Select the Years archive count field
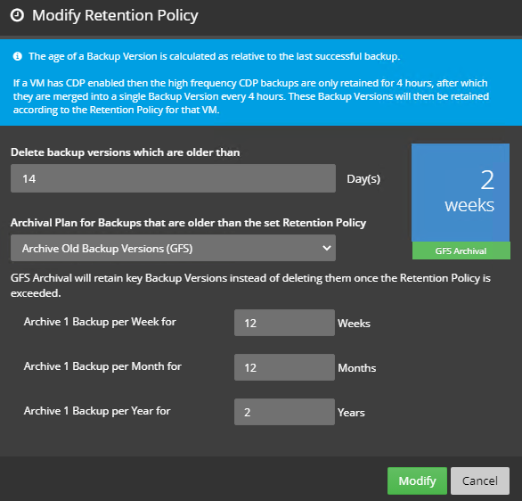522x501 pixels. (284, 412)
